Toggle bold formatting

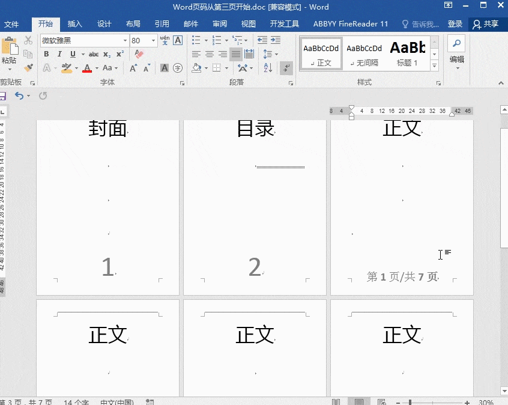coord(46,53)
